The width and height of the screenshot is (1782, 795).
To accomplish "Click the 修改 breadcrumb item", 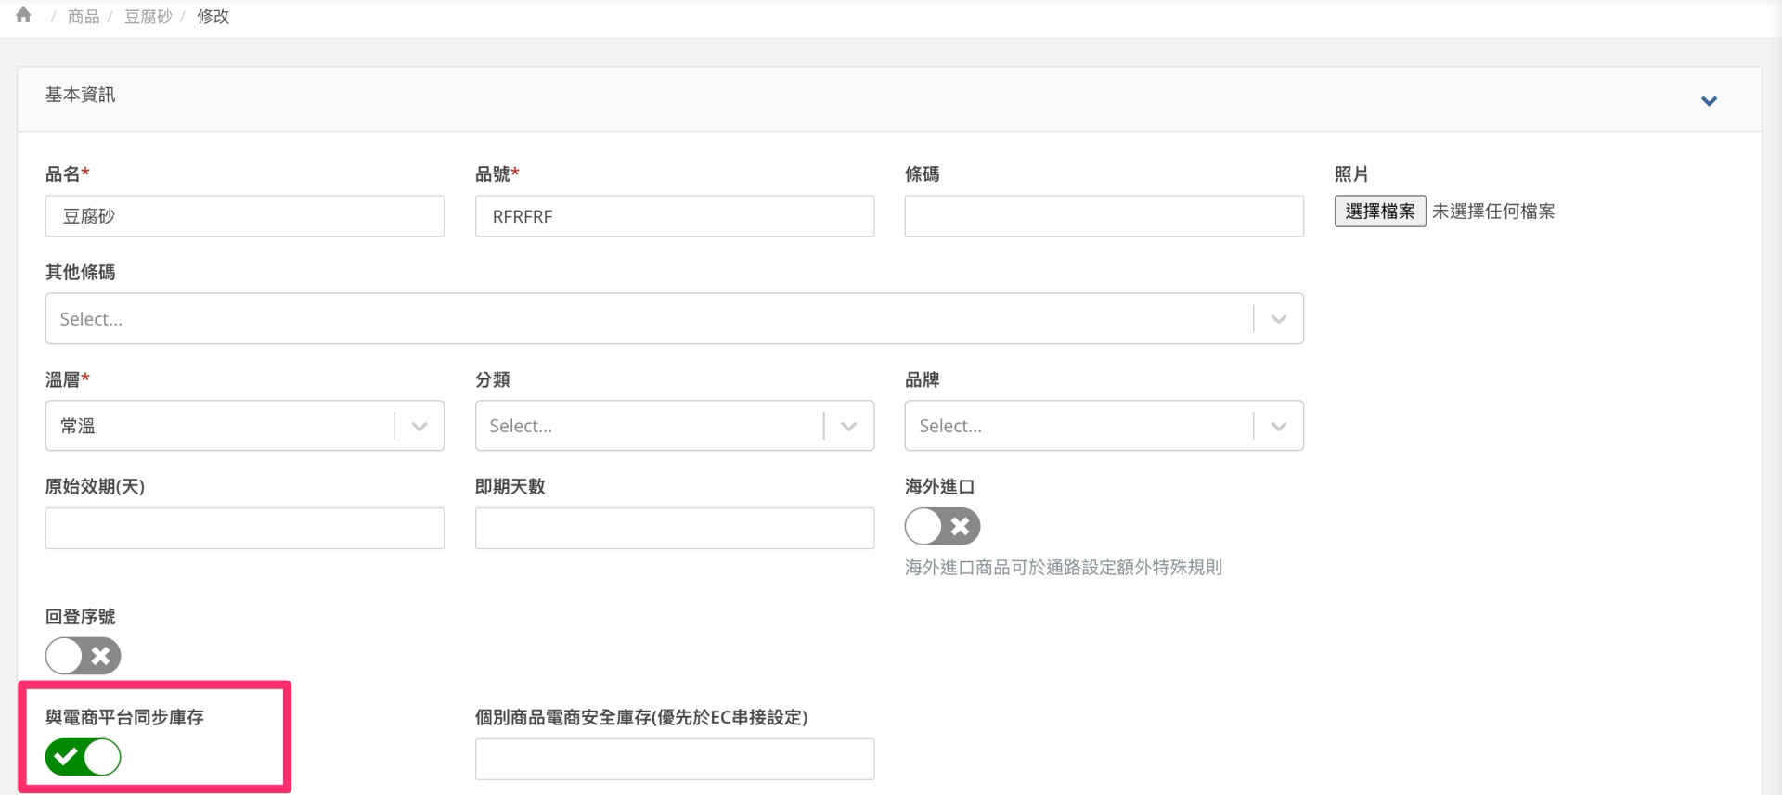I will pos(213,17).
